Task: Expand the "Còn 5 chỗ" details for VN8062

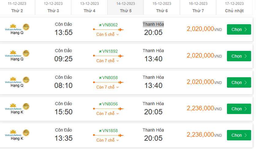Action: click(x=108, y=35)
